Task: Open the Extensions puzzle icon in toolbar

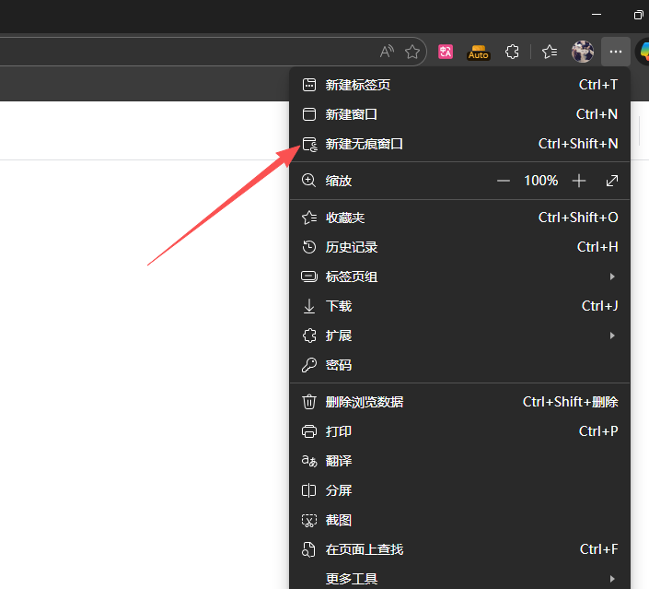Action: pos(513,52)
